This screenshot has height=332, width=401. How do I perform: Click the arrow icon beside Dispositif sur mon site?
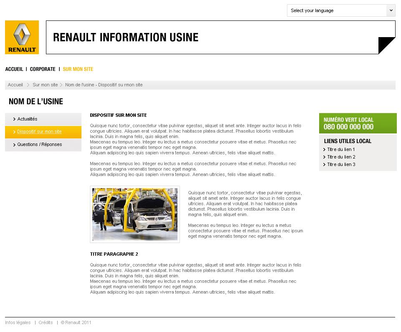pyautogui.click(x=14, y=132)
